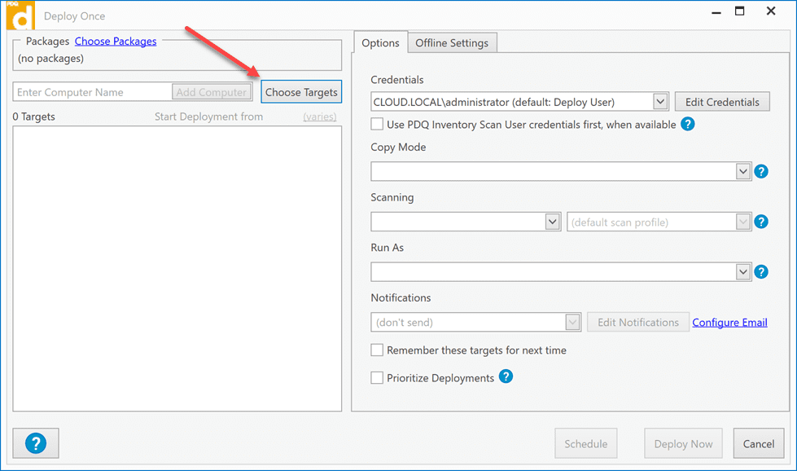Image resolution: width=797 pixels, height=471 pixels.
Task: Expand the Copy Mode dropdown
Action: 742,172
